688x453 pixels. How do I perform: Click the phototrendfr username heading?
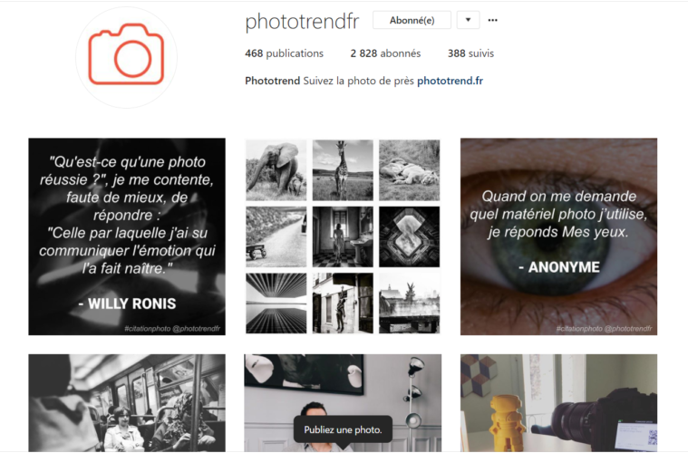pyautogui.click(x=302, y=22)
